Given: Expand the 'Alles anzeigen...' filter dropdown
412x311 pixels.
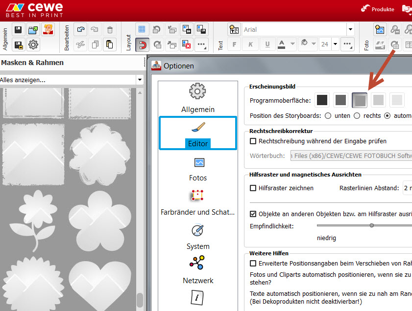Looking at the screenshot, I should pyautogui.click(x=140, y=80).
